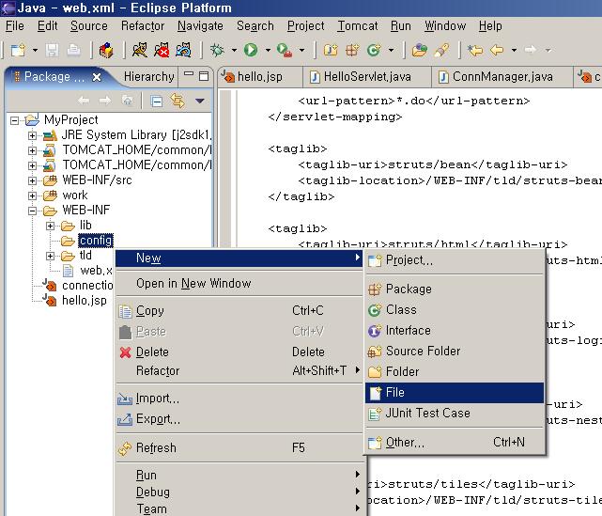Choose Source Folder from the New submenu
The width and height of the screenshot is (602, 516).
pyautogui.click(x=423, y=351)
